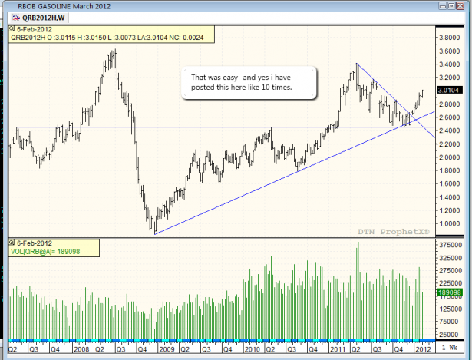Click the 6-Feb-2012 date in the volume box

(35, 243)
